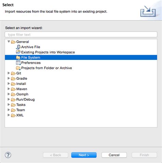This screenshot has height=163, width=162.
Task: Expand the Oomph category arrow
Action: [9, 94]
